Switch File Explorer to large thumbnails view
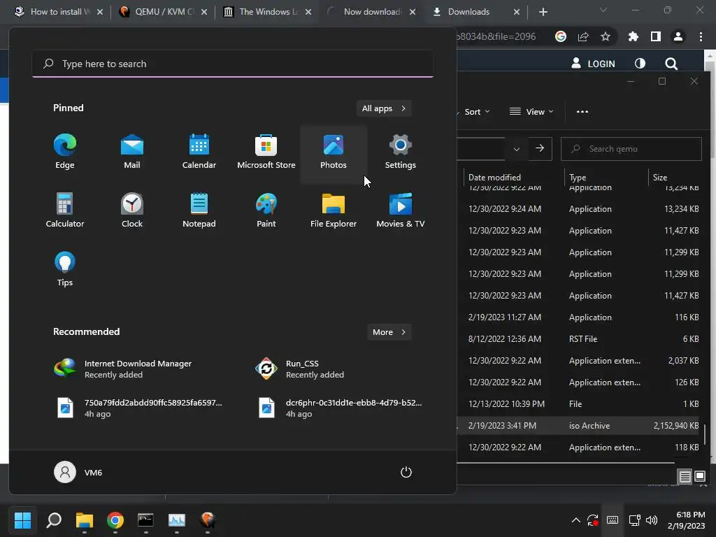Screen dimensions: 716x537 [x=699, y=477]
